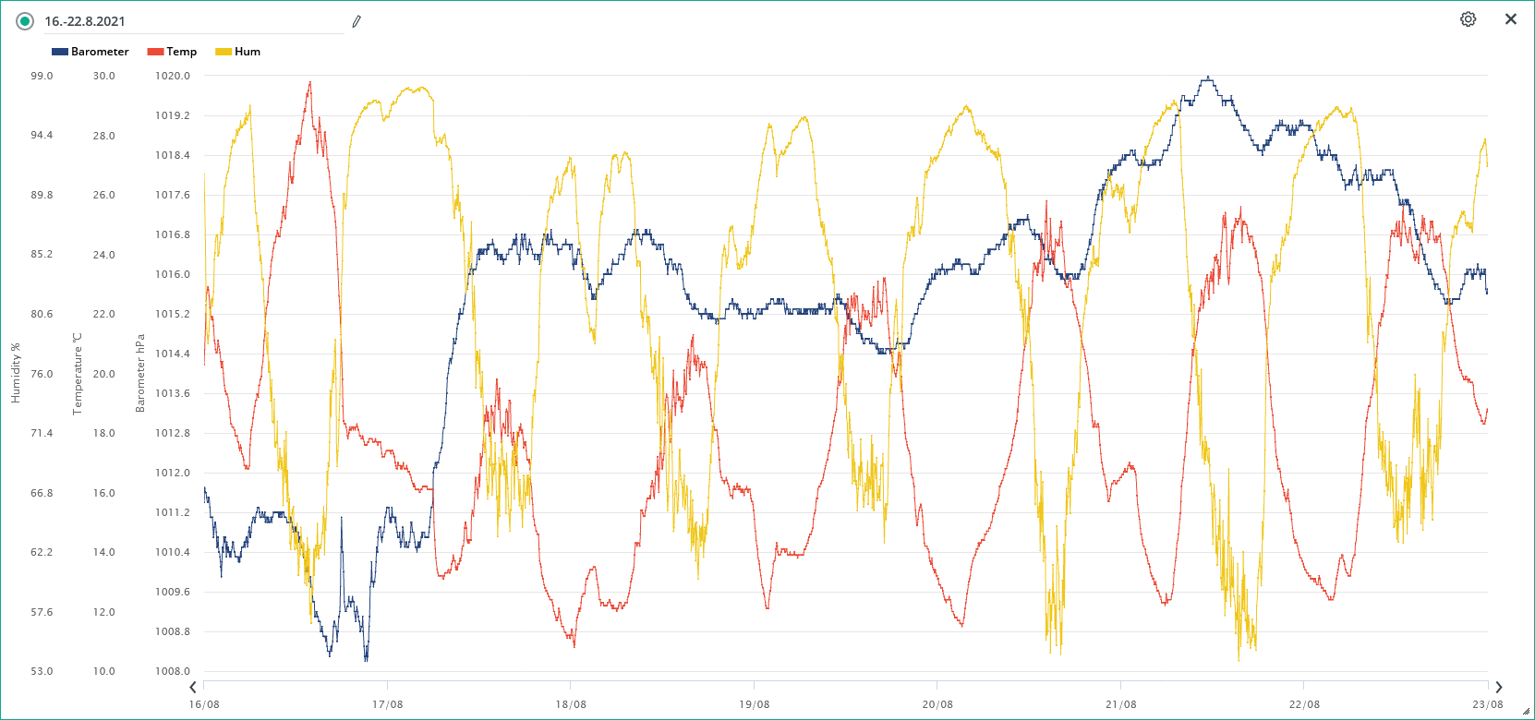The height and width of the screenshot is (720, 1535).
Task: Toggle the Barometer series in the legend
Action: 100,52
